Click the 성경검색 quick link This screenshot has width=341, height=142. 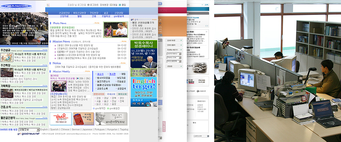121,88
